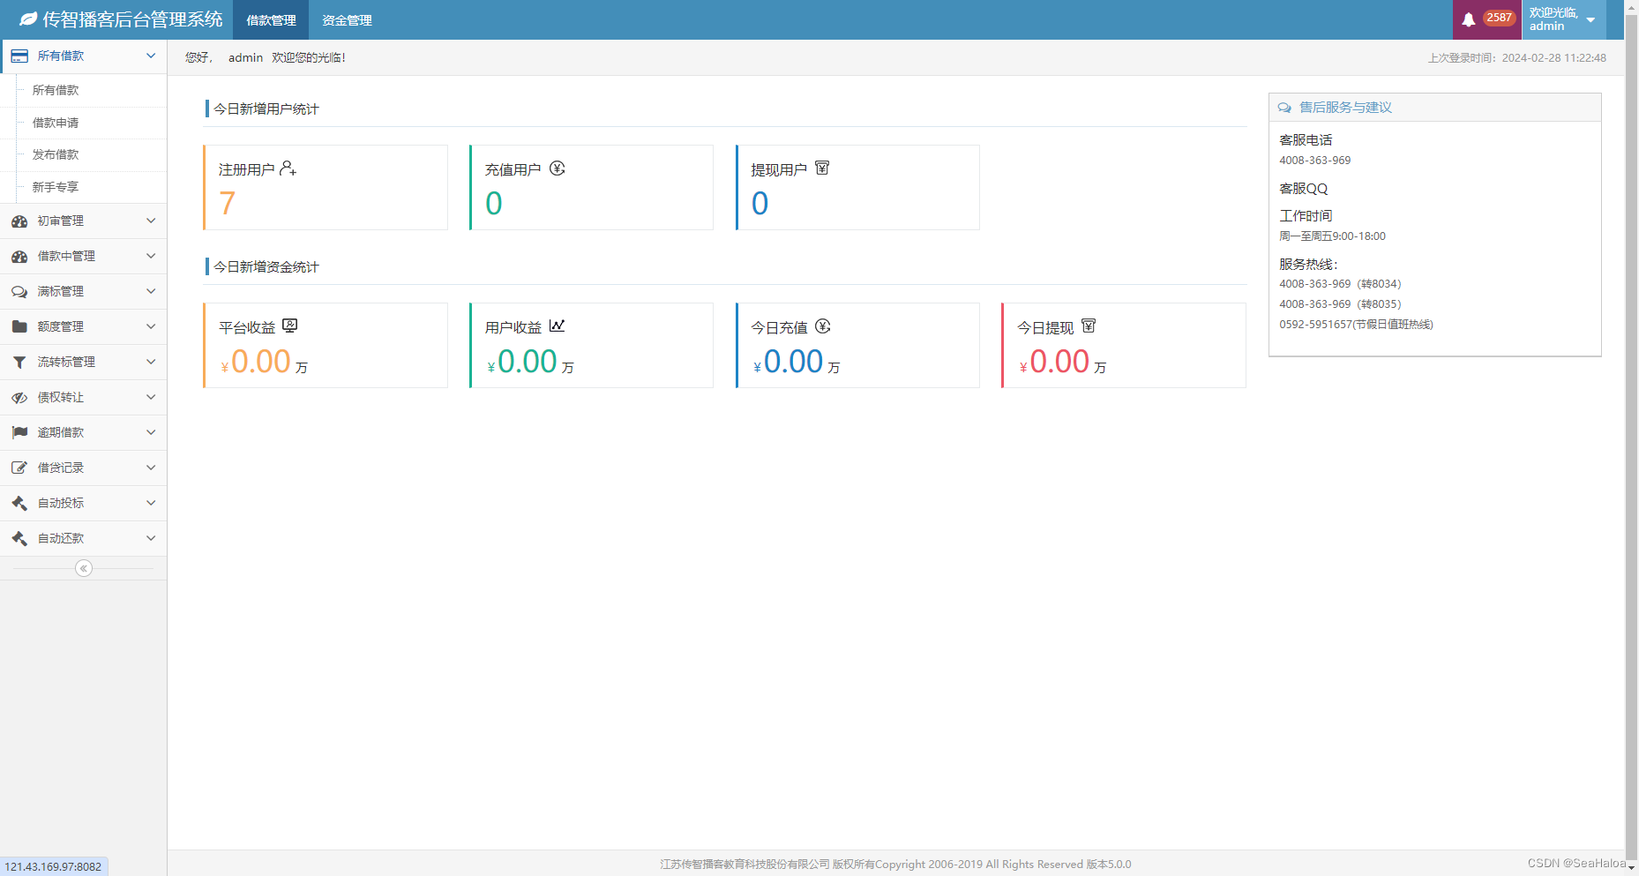This screenshot has width=1639, height=876.
Task: Click the leaf logo icon in header
Action: pyautogui.click(x=28, y=19)
